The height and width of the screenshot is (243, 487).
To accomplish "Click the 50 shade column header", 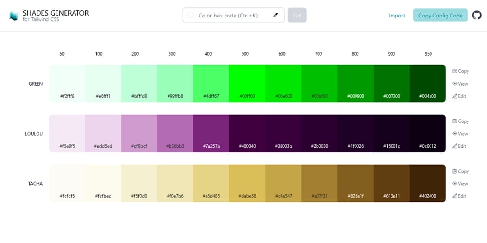I will pyautogui.click(x=62, y=54).
